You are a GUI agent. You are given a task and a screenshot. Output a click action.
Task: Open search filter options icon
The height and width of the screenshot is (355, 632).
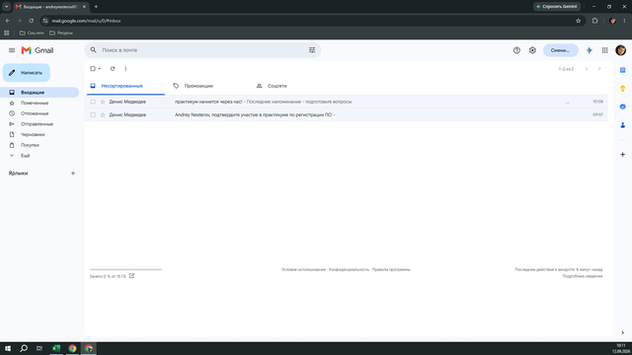312,50
